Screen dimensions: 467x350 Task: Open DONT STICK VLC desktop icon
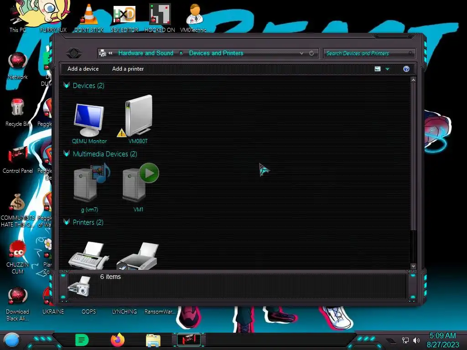tap(89, 18)
